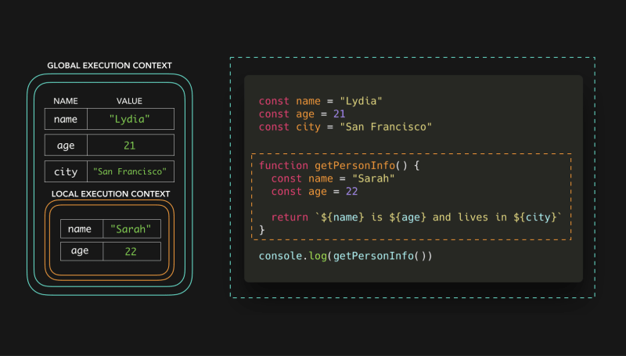Screen dimensions: 626x356
Task: Click the GLOBAL EXECUTION CONTEXT heading
Action: click(x=110, y=66)
